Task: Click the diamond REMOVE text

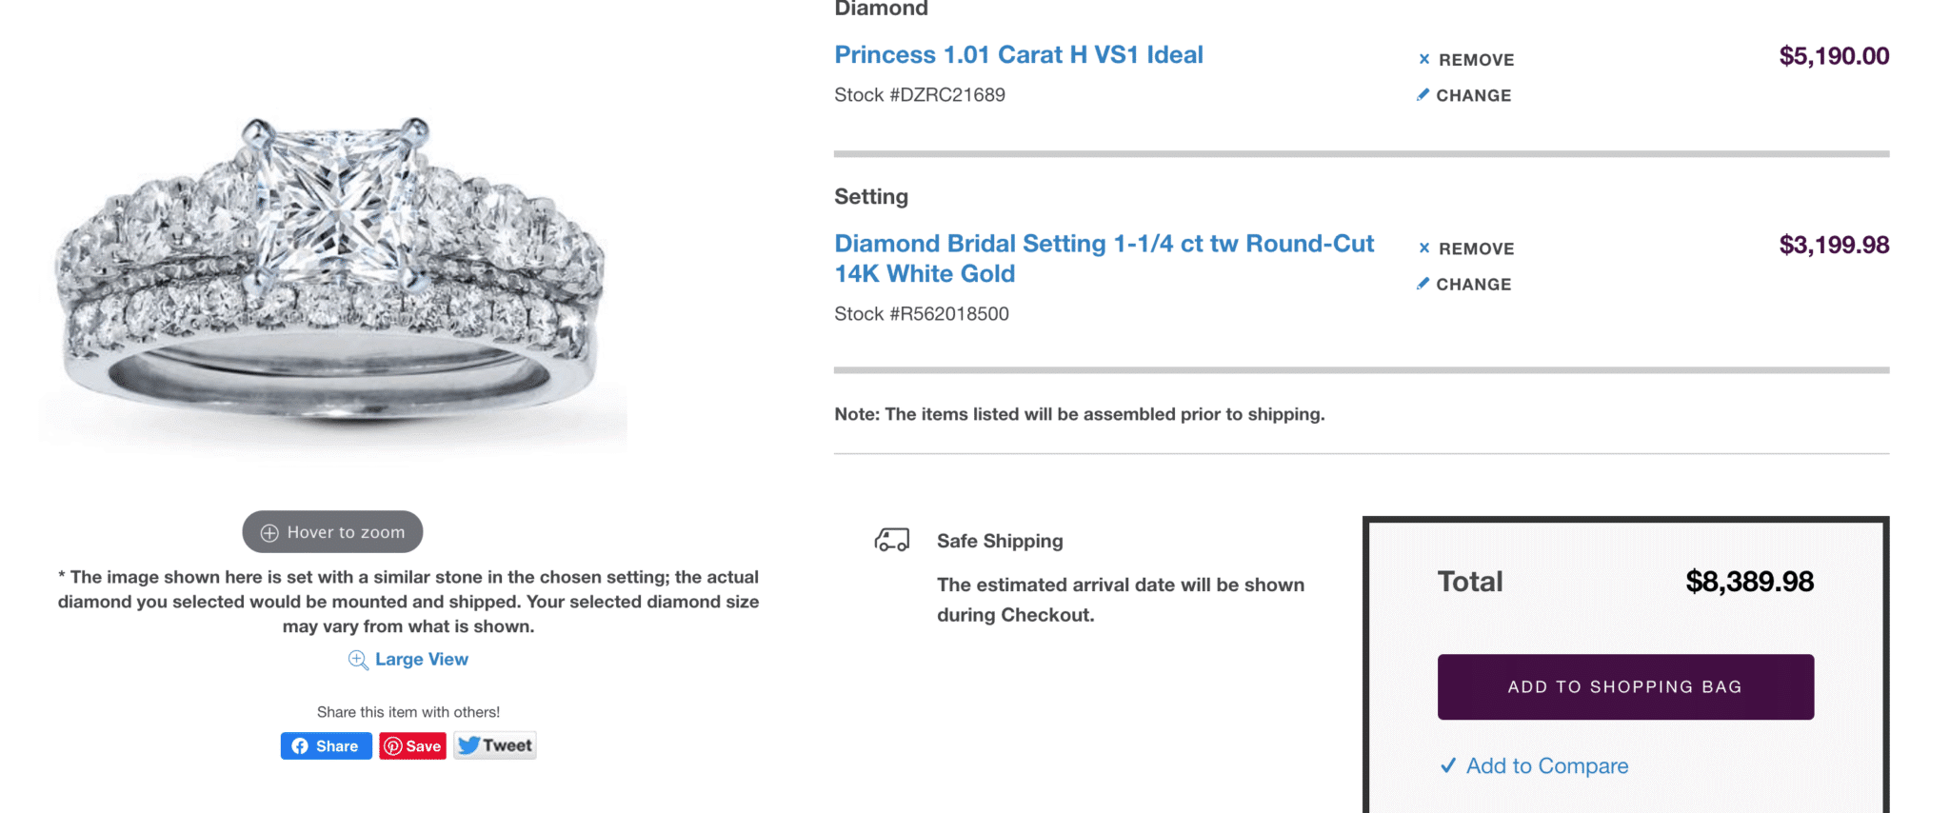Action: pyautogui.click(x=1476, y=60)
